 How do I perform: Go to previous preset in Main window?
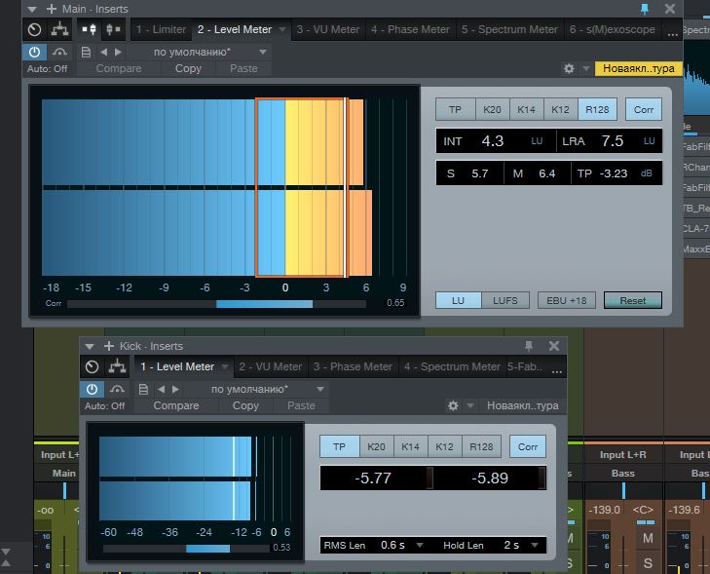(103, 52)
